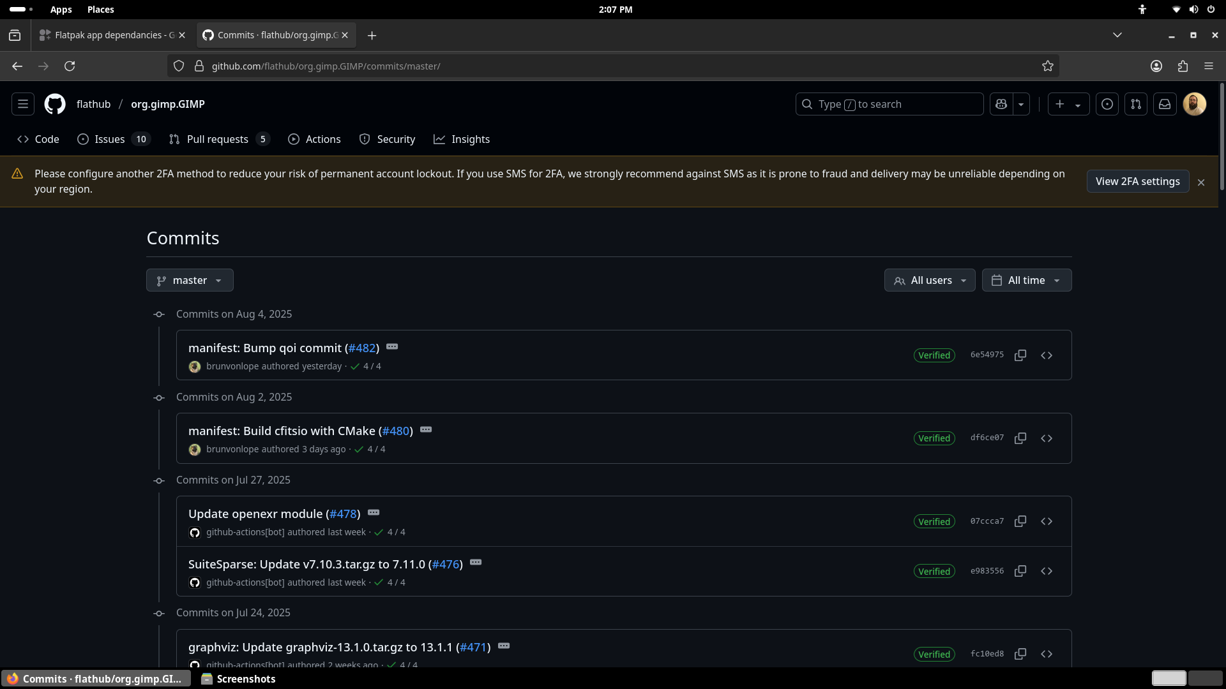Open the global navigation hamburger menu

(23, 104)
